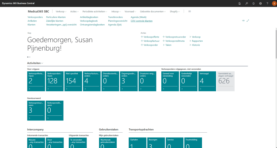Open the Dienstkostenfactuur orders tile
Image resolution: width=277 pixels, height=148 pixels.
(x=110, y=81)
